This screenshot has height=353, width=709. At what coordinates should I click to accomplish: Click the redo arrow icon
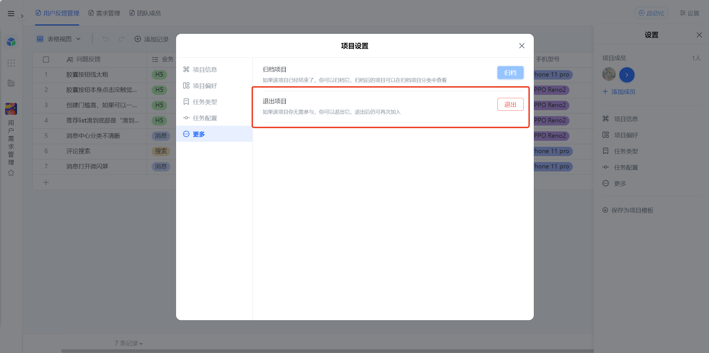[x=122, y=39]
